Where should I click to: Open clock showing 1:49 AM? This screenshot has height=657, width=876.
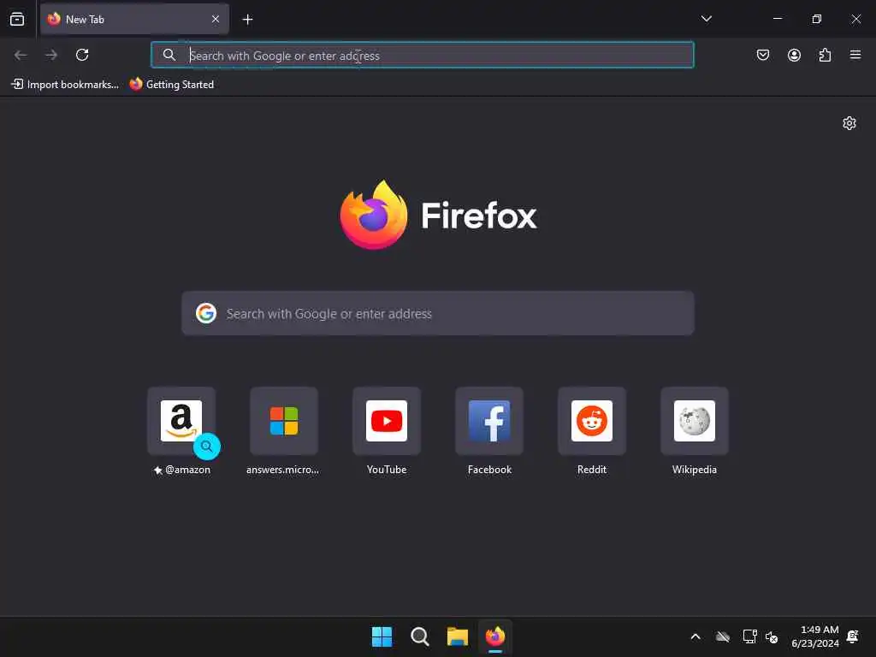coord(815,636)
